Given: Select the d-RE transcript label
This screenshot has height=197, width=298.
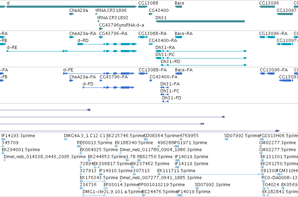Looking at the screenshot, I should click(12, 48).
